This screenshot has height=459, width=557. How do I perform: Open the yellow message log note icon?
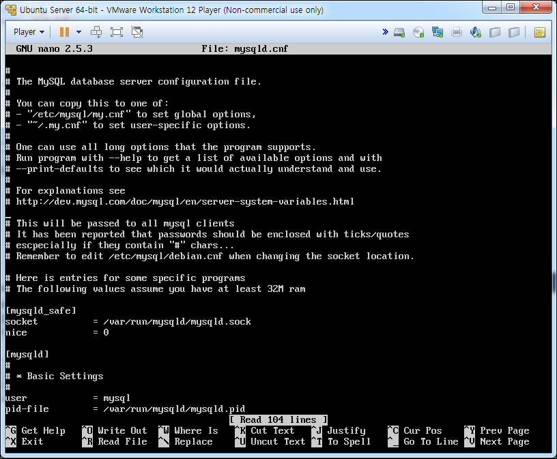click(540, 32)
